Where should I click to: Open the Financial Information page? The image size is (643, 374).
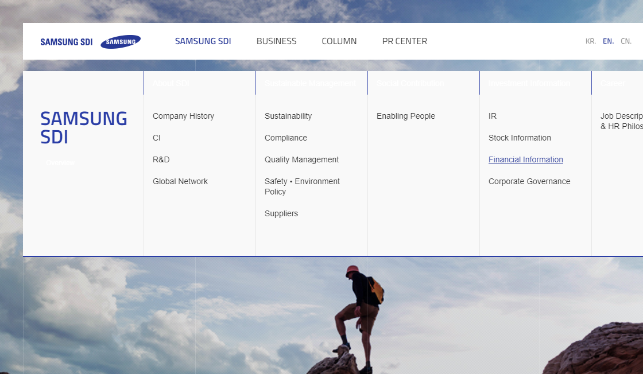coord(525,159)
